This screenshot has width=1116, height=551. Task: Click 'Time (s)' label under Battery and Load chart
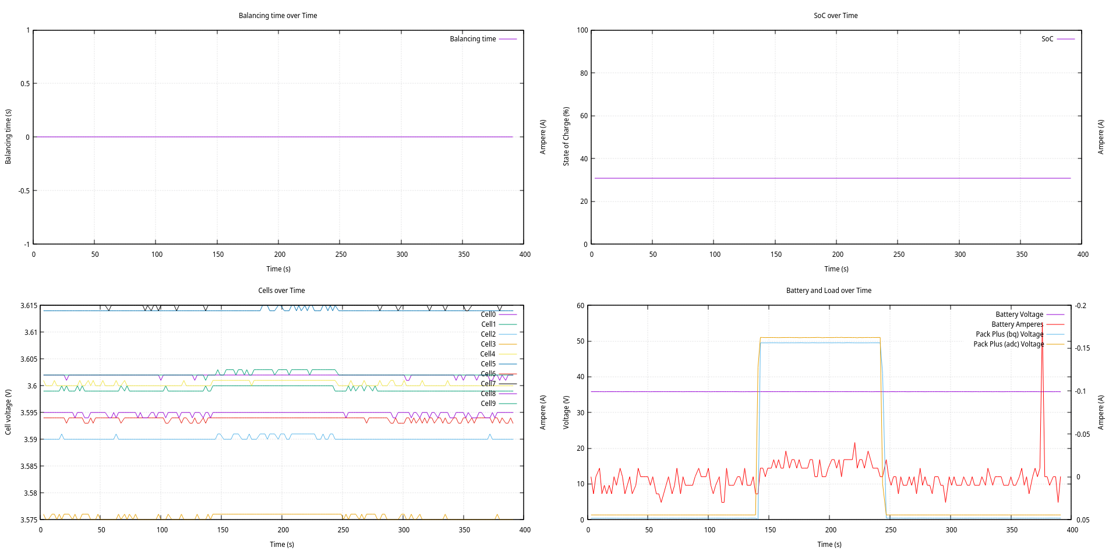point(829,545)
